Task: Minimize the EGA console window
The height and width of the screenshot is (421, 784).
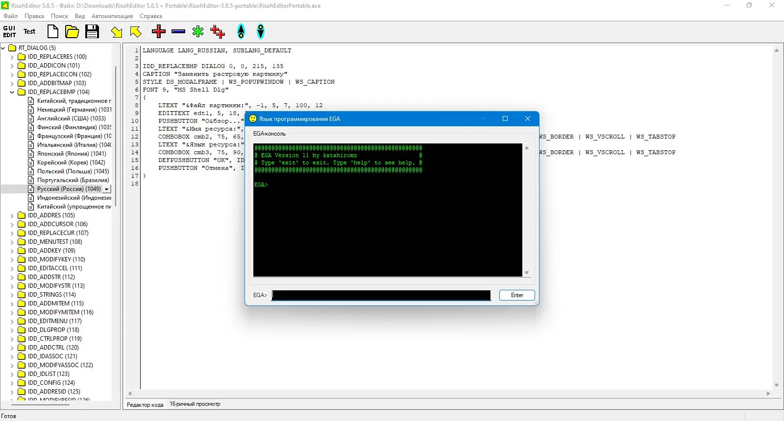Action: pyautogui.click(x=483, y=119)
